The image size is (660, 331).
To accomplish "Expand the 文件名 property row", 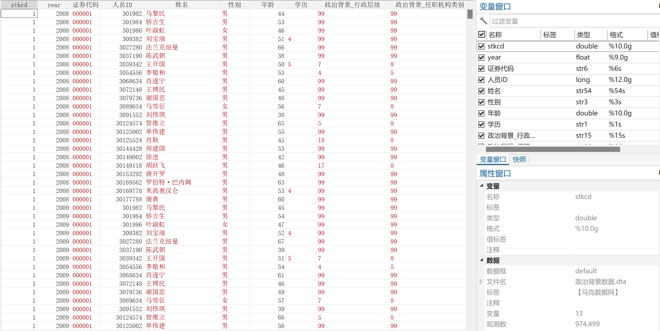I will [x=481, y=282].
